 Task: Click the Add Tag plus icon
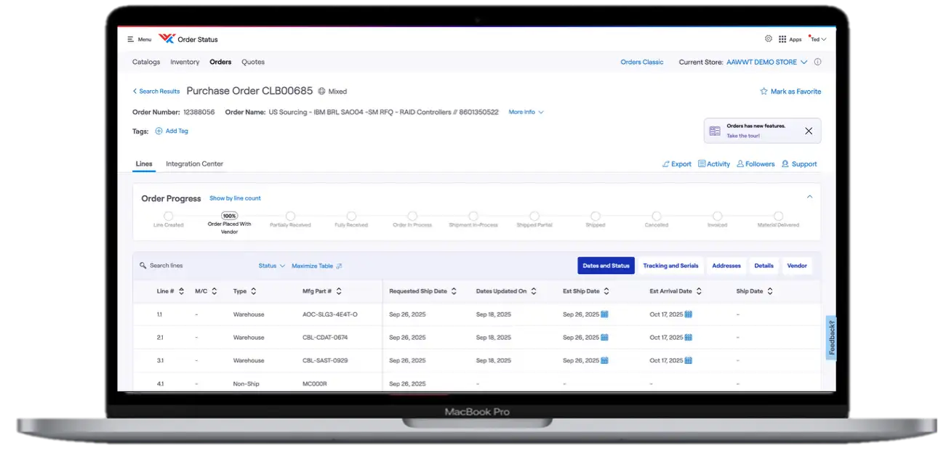(x=159, y=131)
